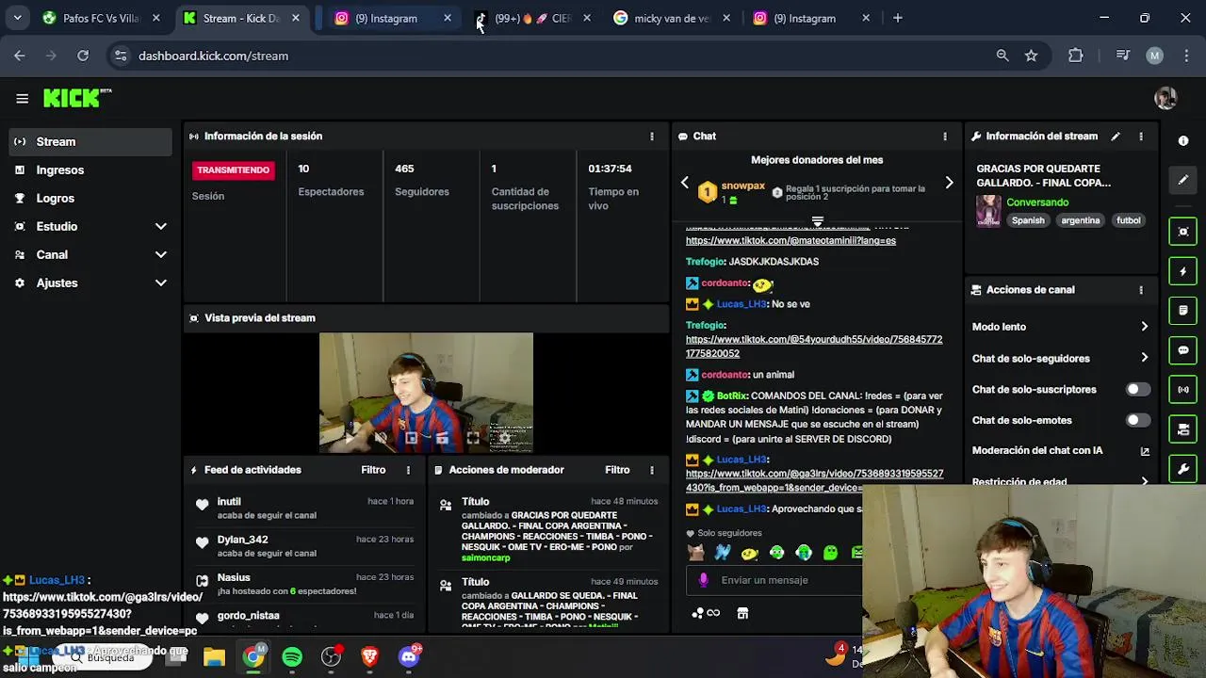Open File Explorer from the taskbar

click(x=214, y=656)
